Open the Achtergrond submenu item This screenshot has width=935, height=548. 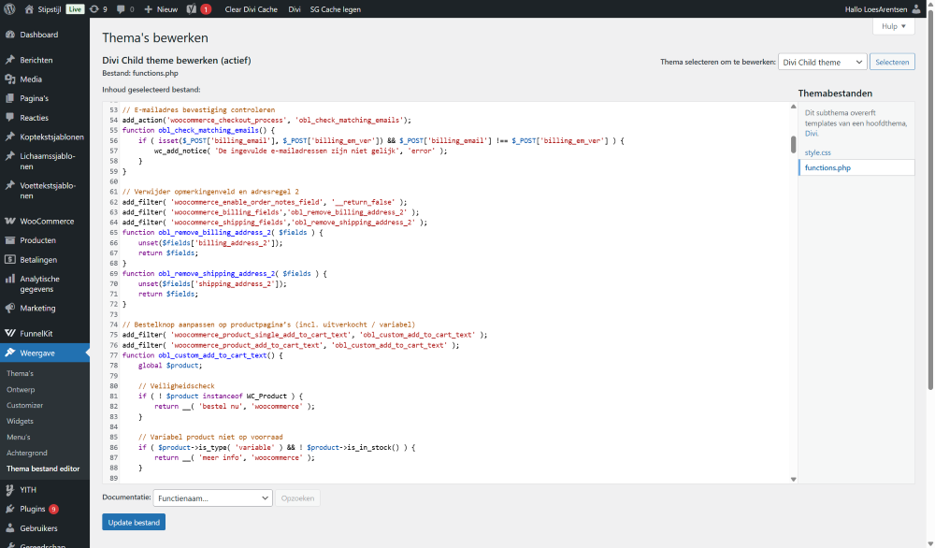[x=27, y=454]
